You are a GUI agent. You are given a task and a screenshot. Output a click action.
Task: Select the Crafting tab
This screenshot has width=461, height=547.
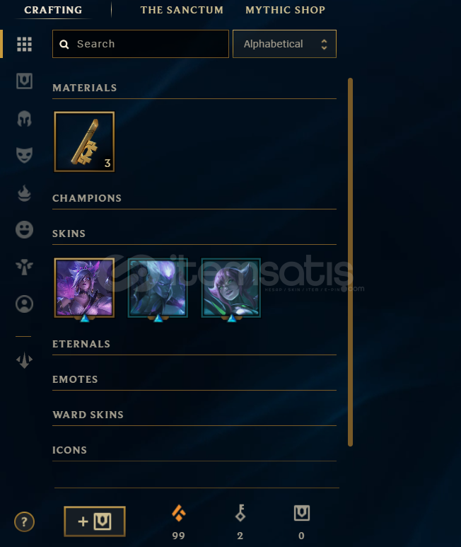tap(53, 10)
